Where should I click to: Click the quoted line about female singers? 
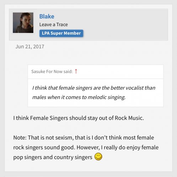coord(94,88)
